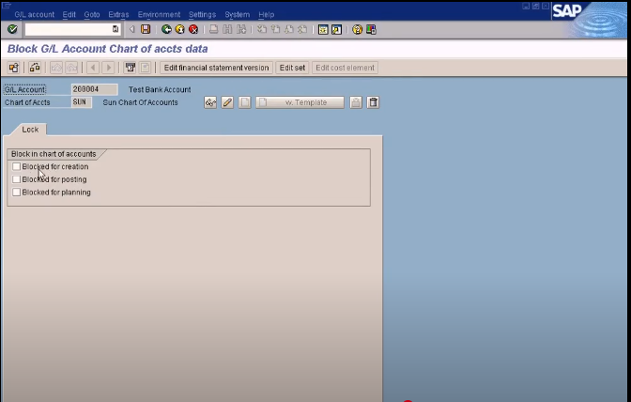
Task: Click the Chart of Accts SUN field
Action: [x=82, y=102]
